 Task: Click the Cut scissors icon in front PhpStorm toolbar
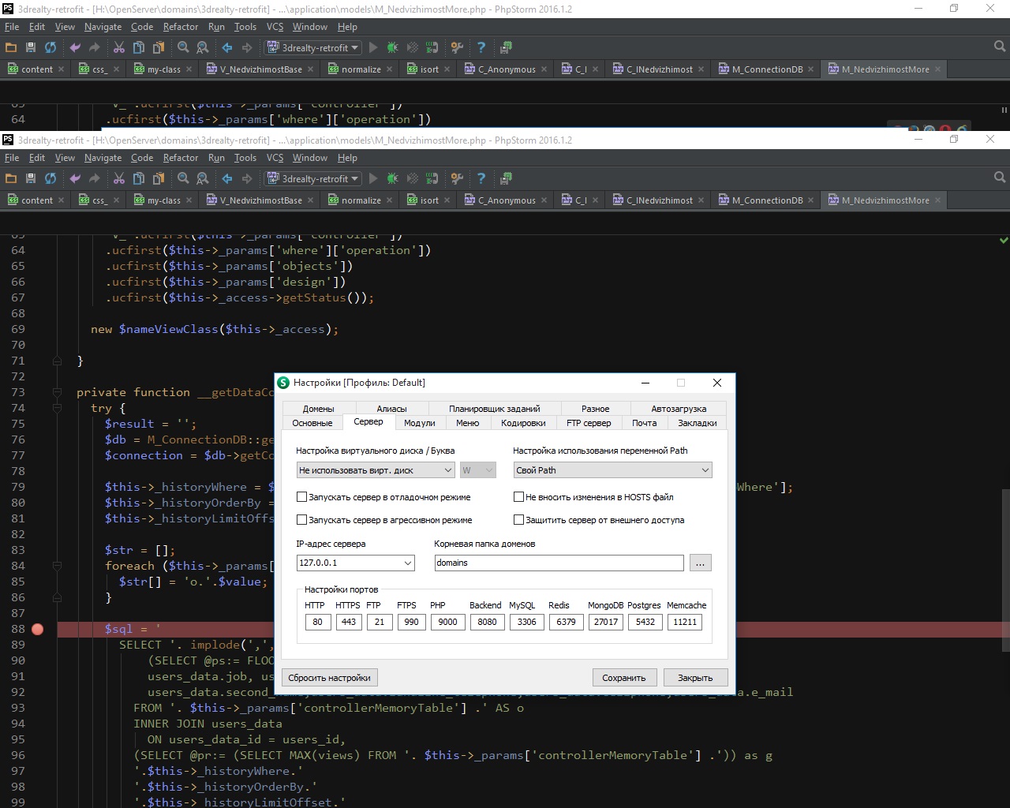tap(119, 179)
